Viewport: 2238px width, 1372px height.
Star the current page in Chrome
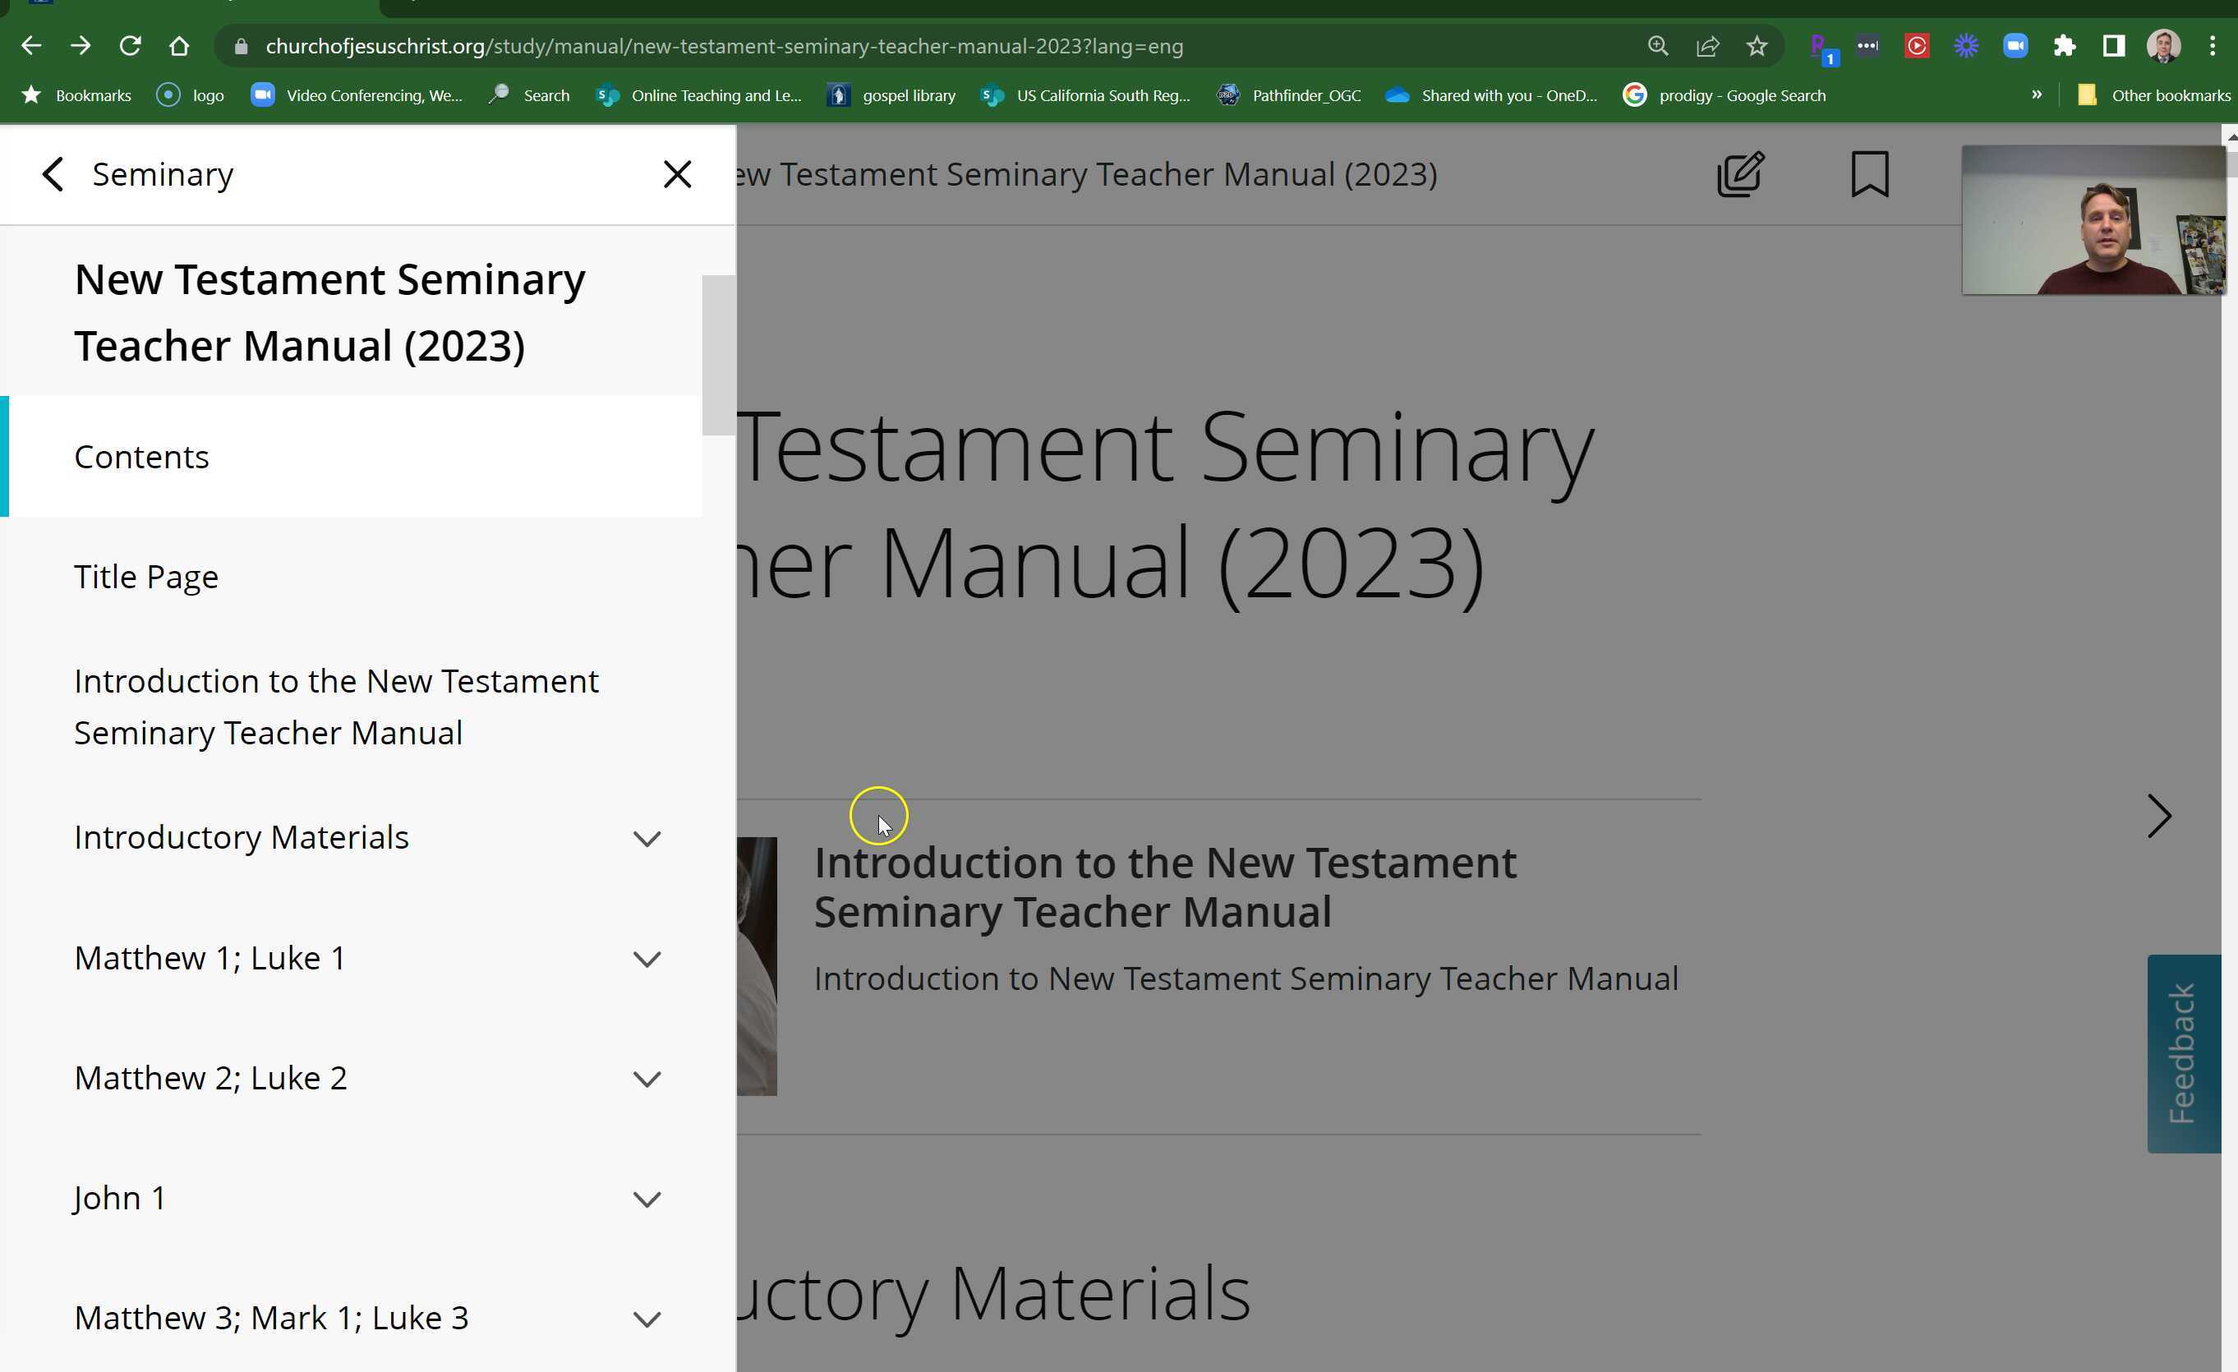tap(1756, 45)
